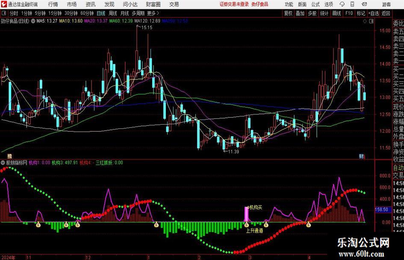404x260 pixels.
Task: Switch to 60分钟 timeframe
Action: click(x=87, y=13)
